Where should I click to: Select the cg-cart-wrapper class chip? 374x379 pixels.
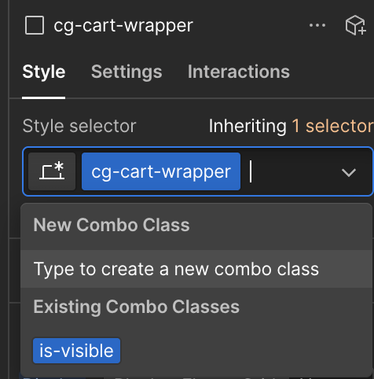point(161,171)
